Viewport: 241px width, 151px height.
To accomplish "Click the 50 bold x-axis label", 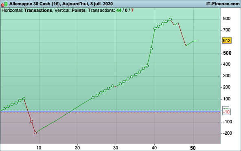I will 193,148.
